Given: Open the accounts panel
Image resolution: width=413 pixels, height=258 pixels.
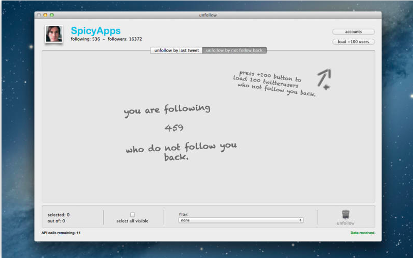Looking at the screenshot, I should [353, 31].
